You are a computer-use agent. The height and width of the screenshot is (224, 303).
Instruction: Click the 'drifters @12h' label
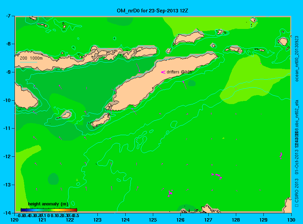point(179,72)
